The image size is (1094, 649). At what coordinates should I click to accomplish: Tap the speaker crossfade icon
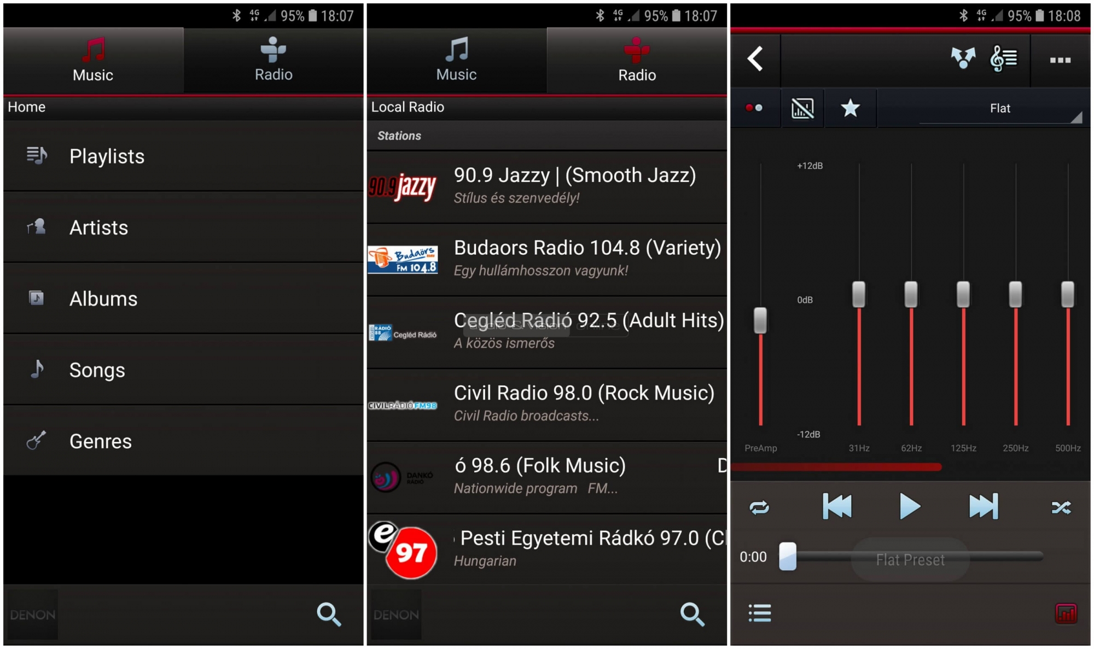coord(963,58)
